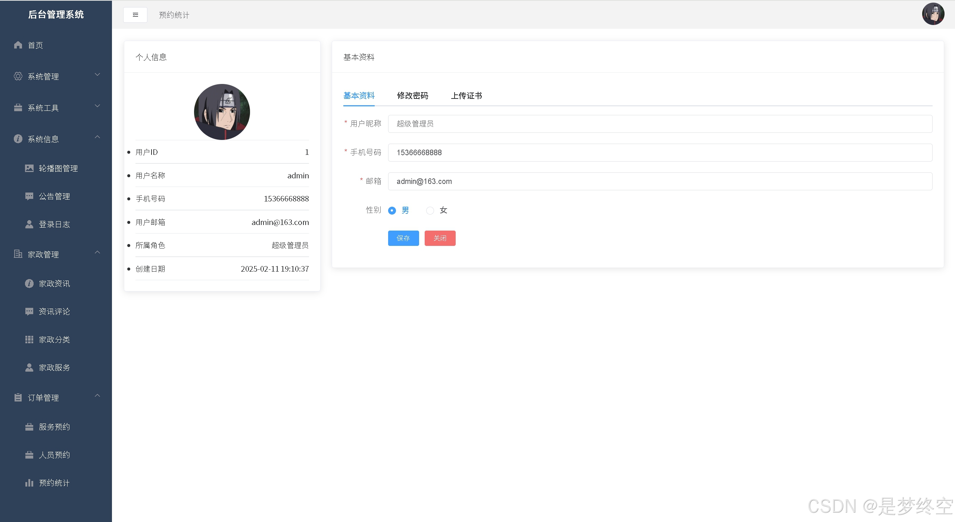This screenshot has height=522, width=955.
Task: Expand the 系统工具 menu chevron
Action: [x=97, y=106]
